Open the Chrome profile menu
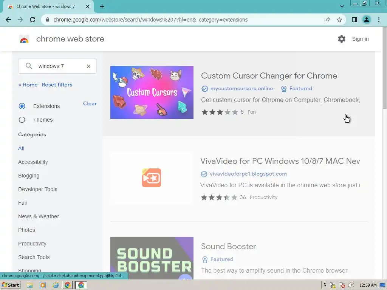The height and width of the screenshot is (290, 387). click(367, 20)
